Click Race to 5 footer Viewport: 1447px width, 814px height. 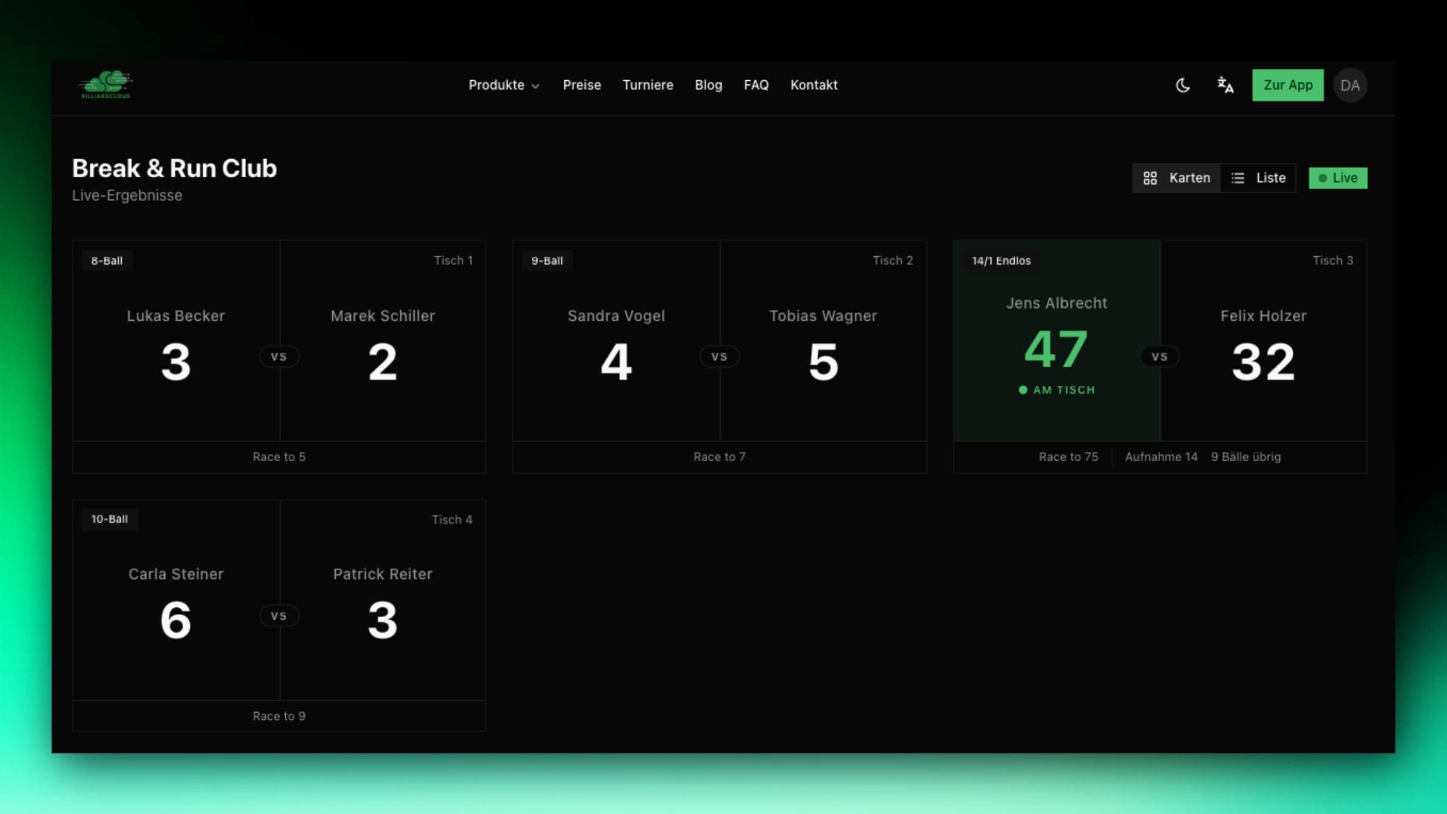pyautogui.click(x=279, y=457)
